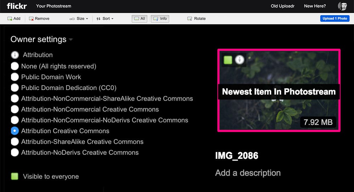Open the Size dropdown menu
This screenshot has height=192, width=354.
[79, 19]
